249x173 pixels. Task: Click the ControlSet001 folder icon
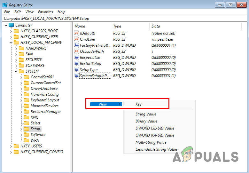click(x=27, y=77)
